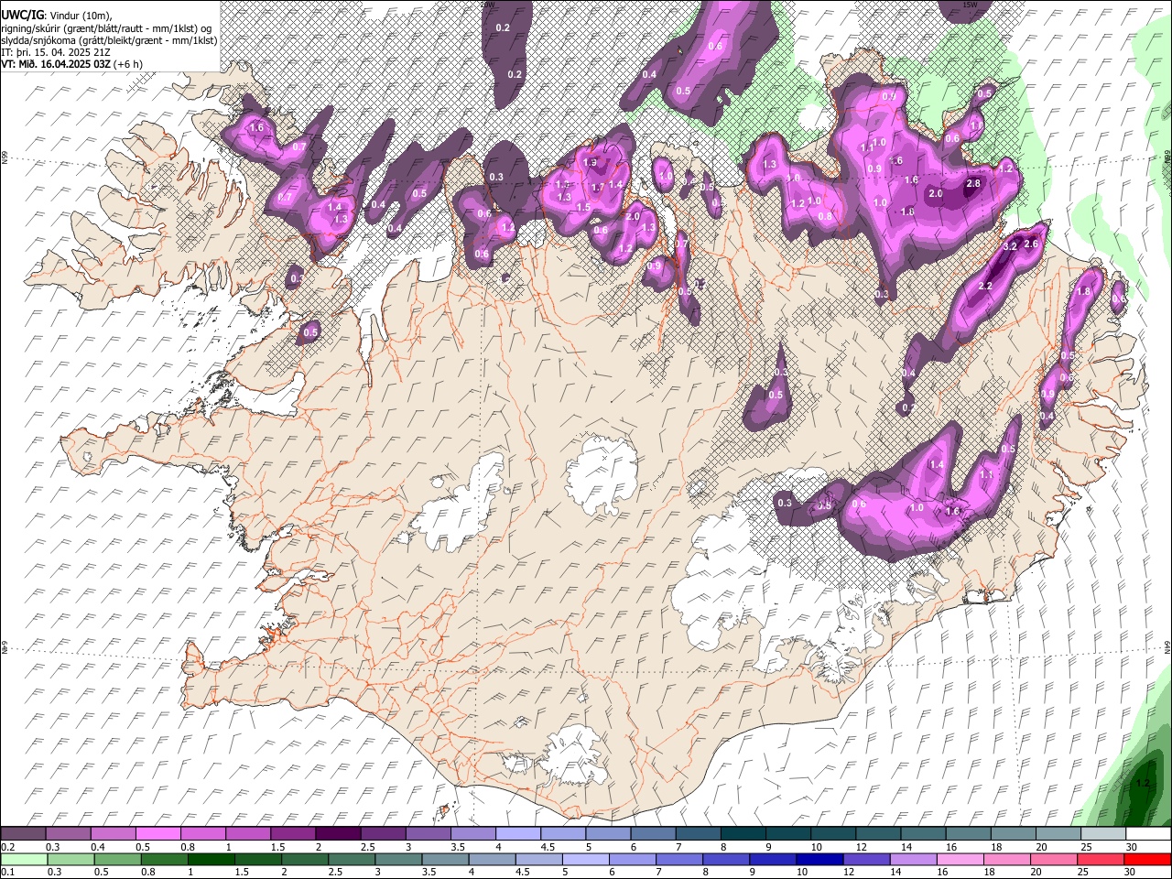Image resolution: width=1172 pixels, height=879 pixels.
Task: Click the '64N' latitude label on the right edge
Action: [x=1167, y=646]
